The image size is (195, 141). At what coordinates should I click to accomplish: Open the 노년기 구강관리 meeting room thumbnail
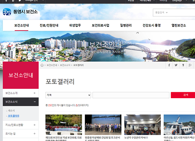[142, 125]
